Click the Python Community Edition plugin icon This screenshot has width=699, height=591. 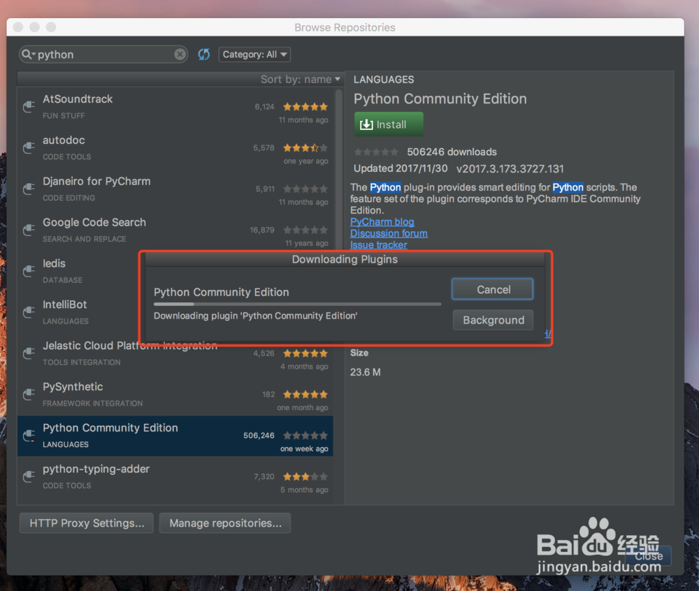tap(29, 436)
